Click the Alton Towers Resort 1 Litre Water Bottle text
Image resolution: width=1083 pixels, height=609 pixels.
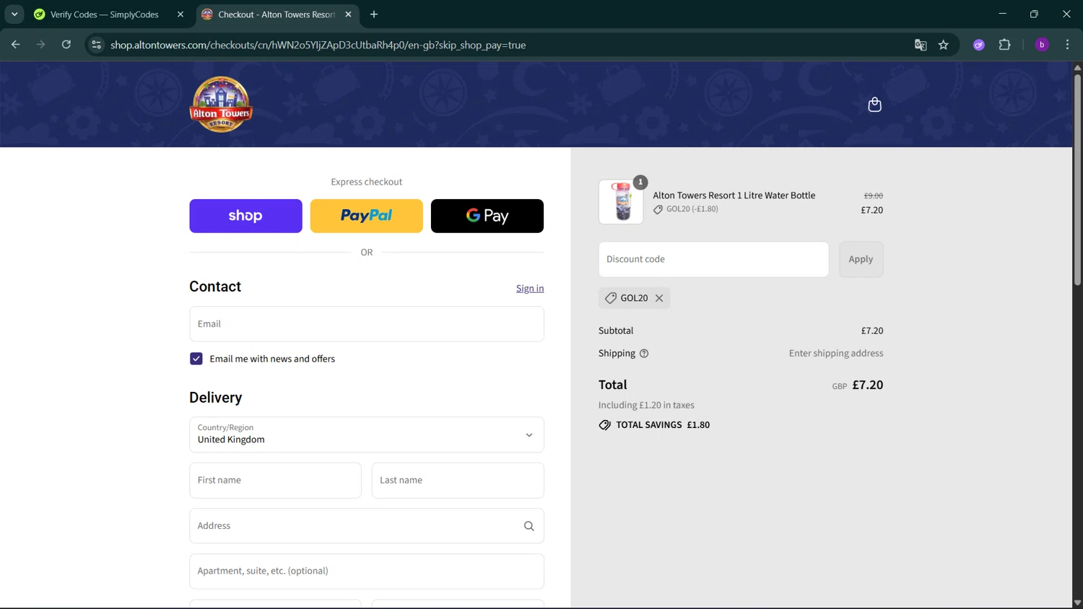pyautogui.click(x=734, y=196)
